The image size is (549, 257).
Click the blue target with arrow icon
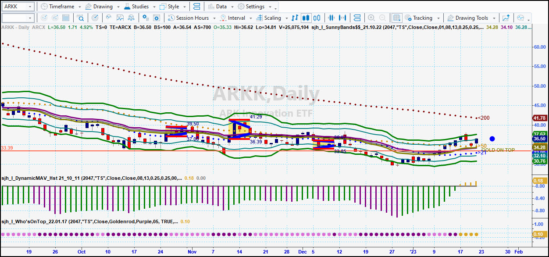pyautogui.click(x=95, y=18)
